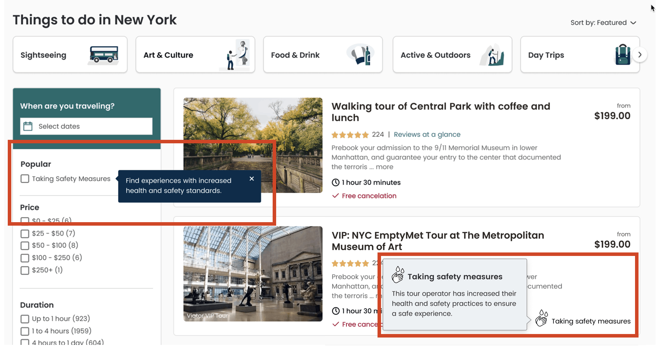Close the safety standards tooltip
Screen dimensions: 656x348
tap(252, 179)
